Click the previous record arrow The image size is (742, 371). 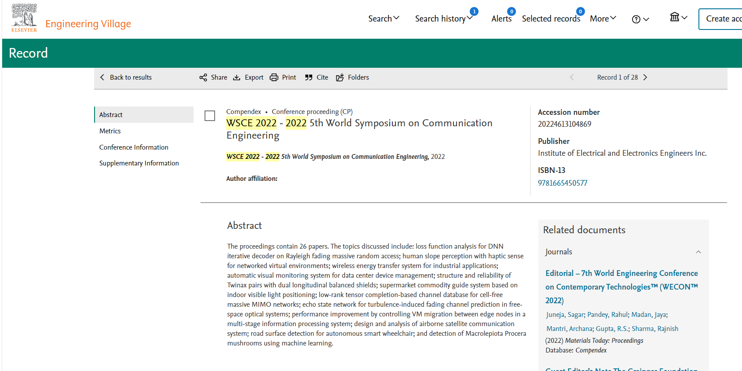tap(572, 77)
